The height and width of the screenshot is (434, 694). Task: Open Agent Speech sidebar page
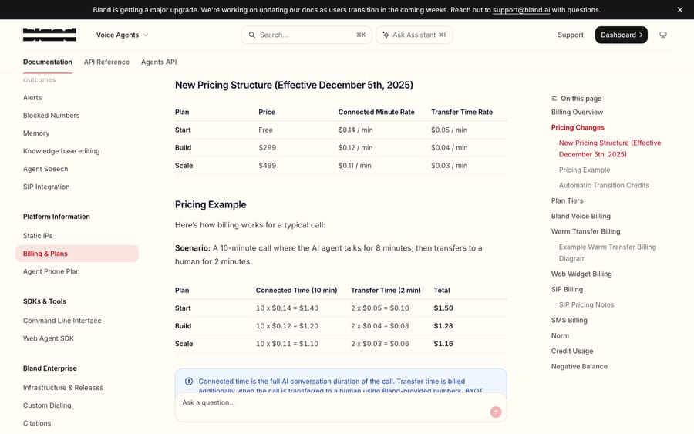(x=45, y=169)
